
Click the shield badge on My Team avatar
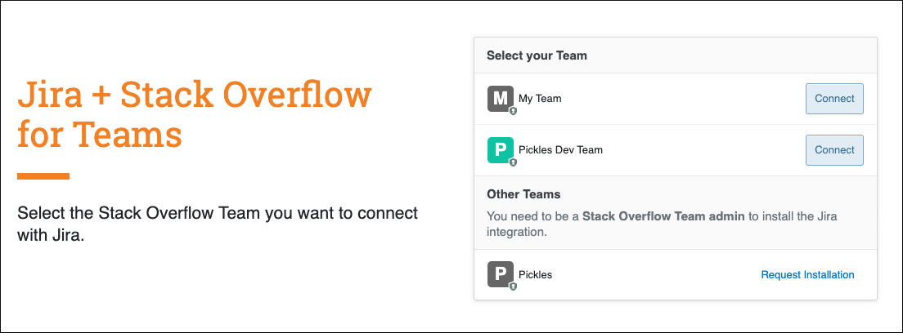tap(514, 110)
